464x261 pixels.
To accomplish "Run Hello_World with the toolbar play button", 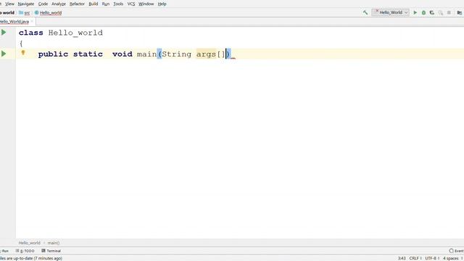I will (x=415, y=13).
